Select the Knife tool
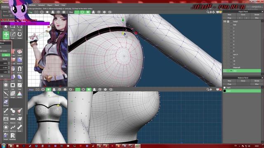264x148 pixels. tap(6, 94)
